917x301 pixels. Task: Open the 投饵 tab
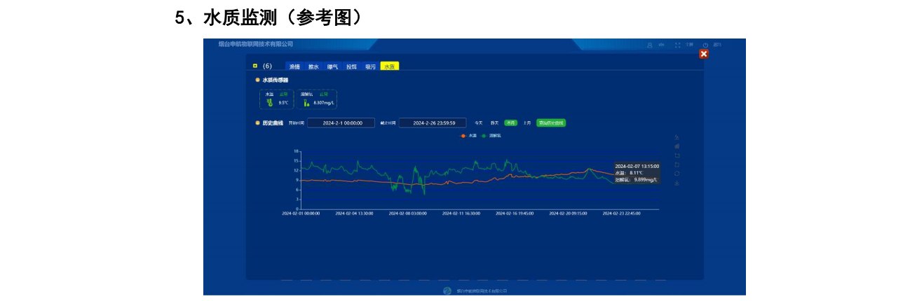[x=351, y=66]
